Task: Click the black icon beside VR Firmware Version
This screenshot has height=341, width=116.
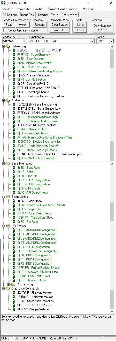Action: (14, 293)
